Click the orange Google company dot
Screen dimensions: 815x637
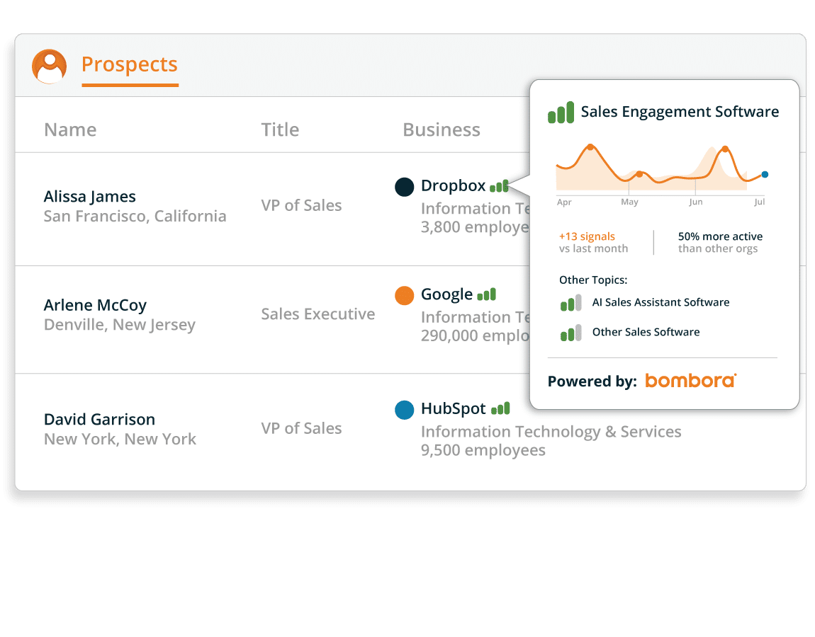[404, 295]
